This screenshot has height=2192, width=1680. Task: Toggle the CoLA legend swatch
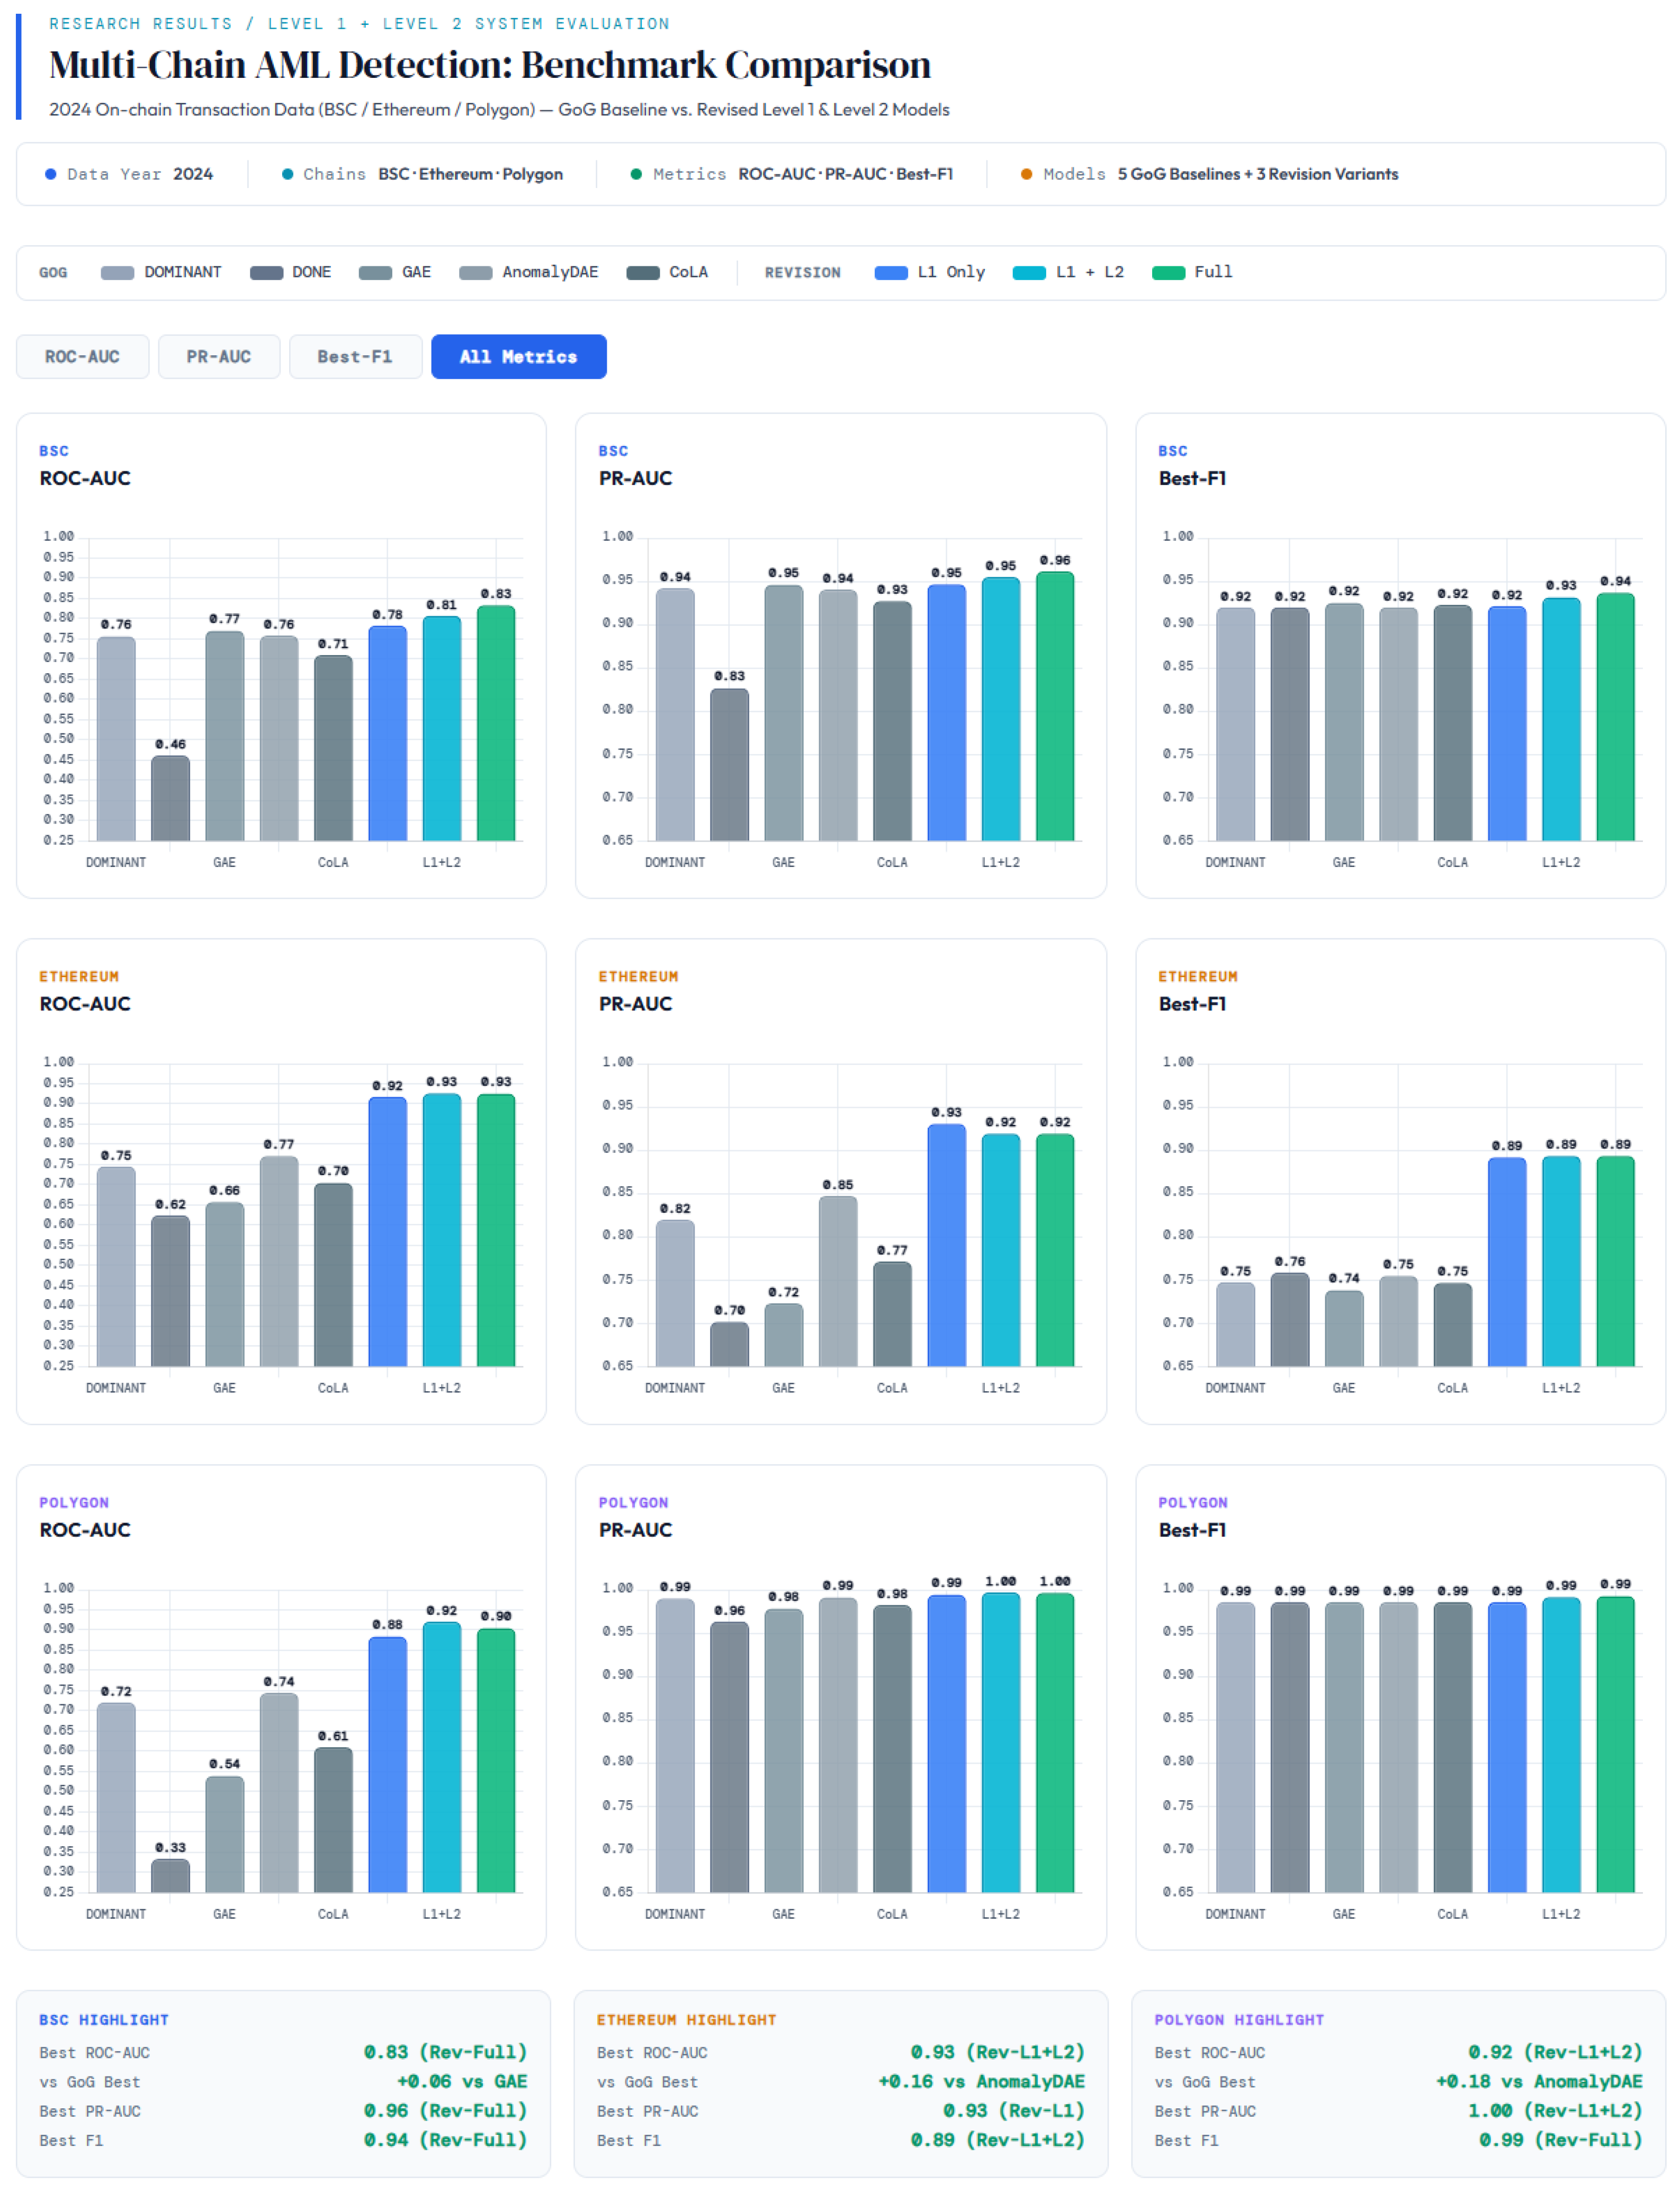pyautogui.click(x=642, y=273)
